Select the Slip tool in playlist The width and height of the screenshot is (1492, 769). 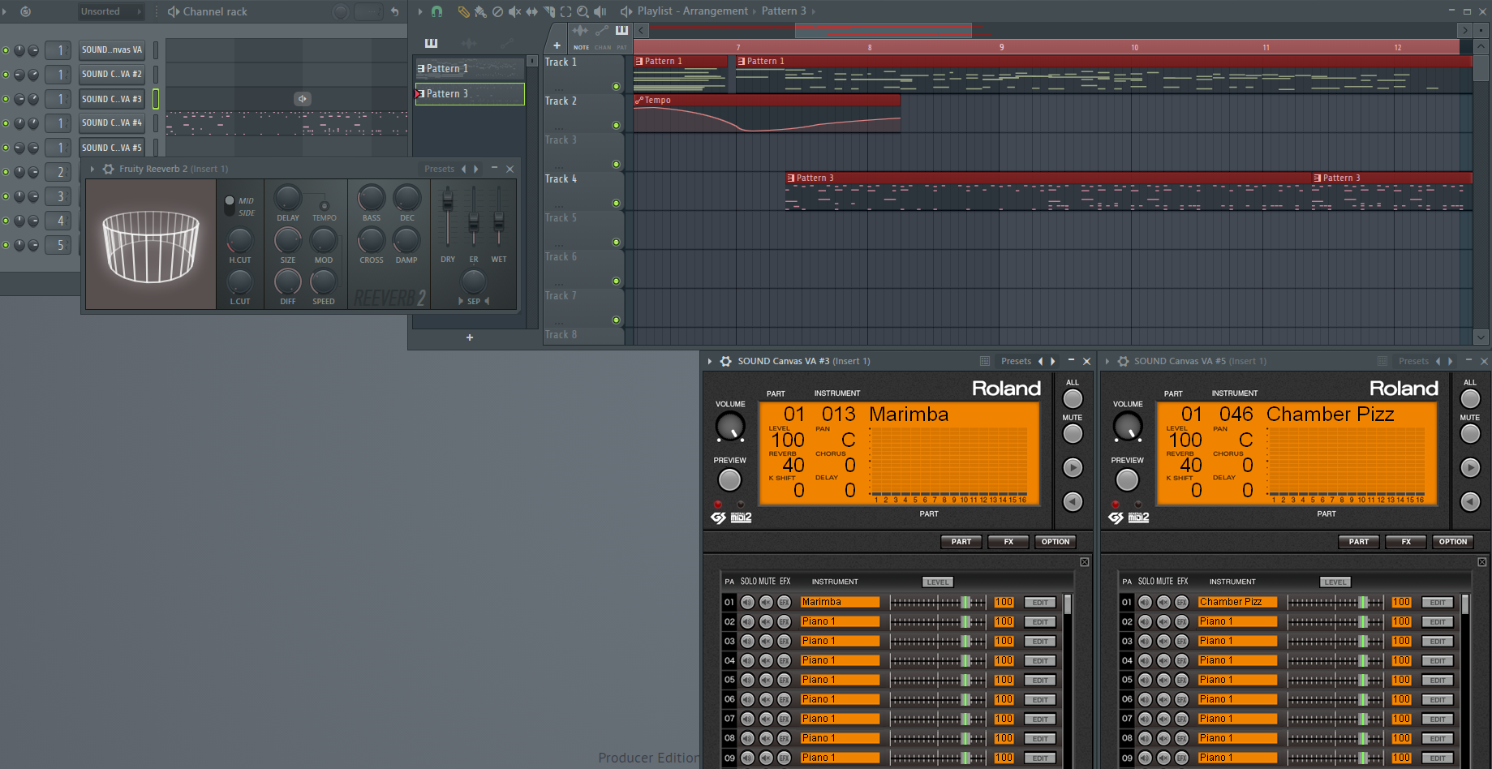pos(531,11)
